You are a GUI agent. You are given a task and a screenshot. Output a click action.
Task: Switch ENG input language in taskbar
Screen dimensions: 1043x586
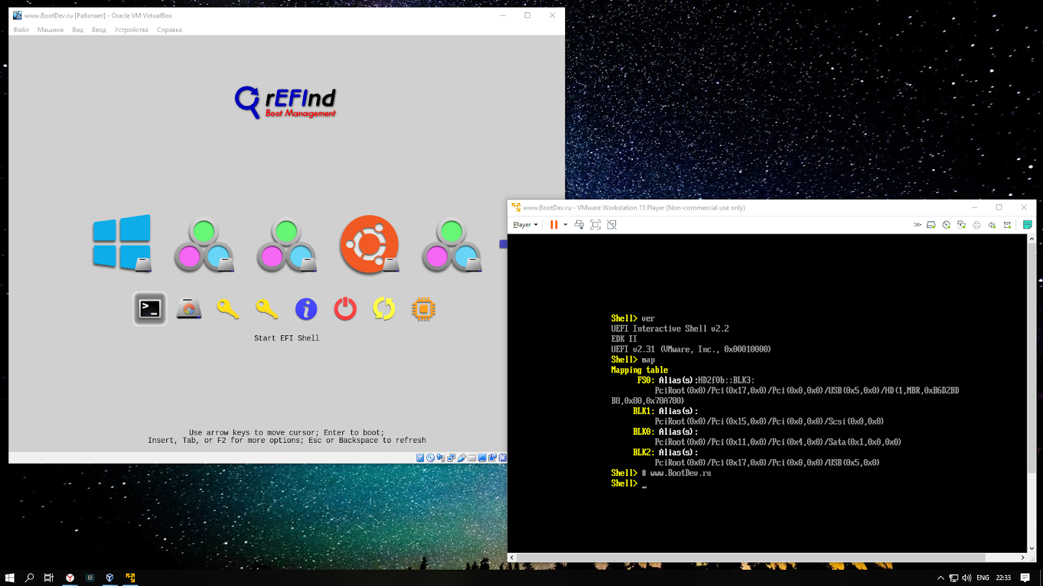click(x=983, y=578)
